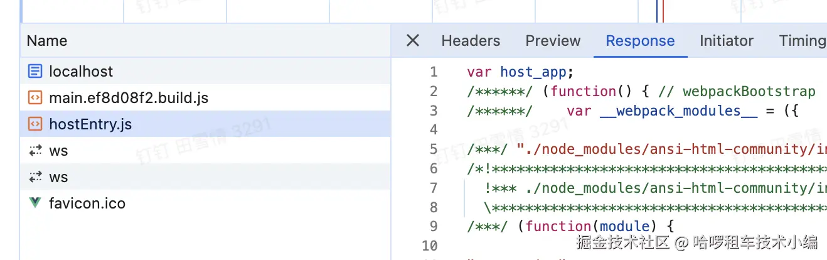Viewport: 827px width, 260px height.
Task: Click the main.ef8d08f2.build.js script icon
Action: tap(35, 98)
